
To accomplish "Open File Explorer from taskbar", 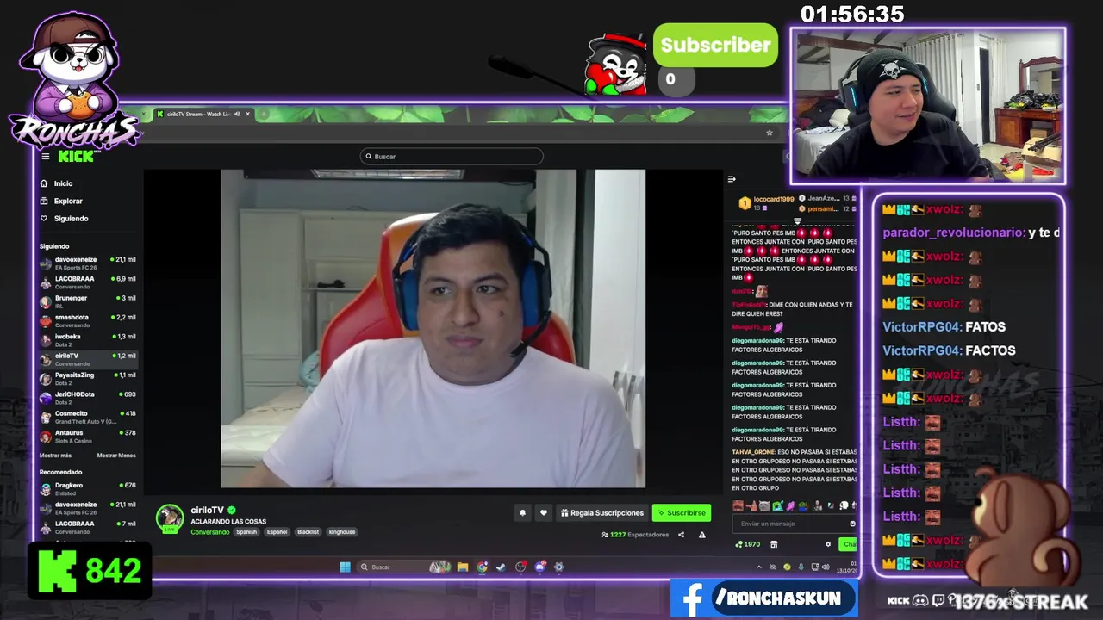I will (463, 567).
